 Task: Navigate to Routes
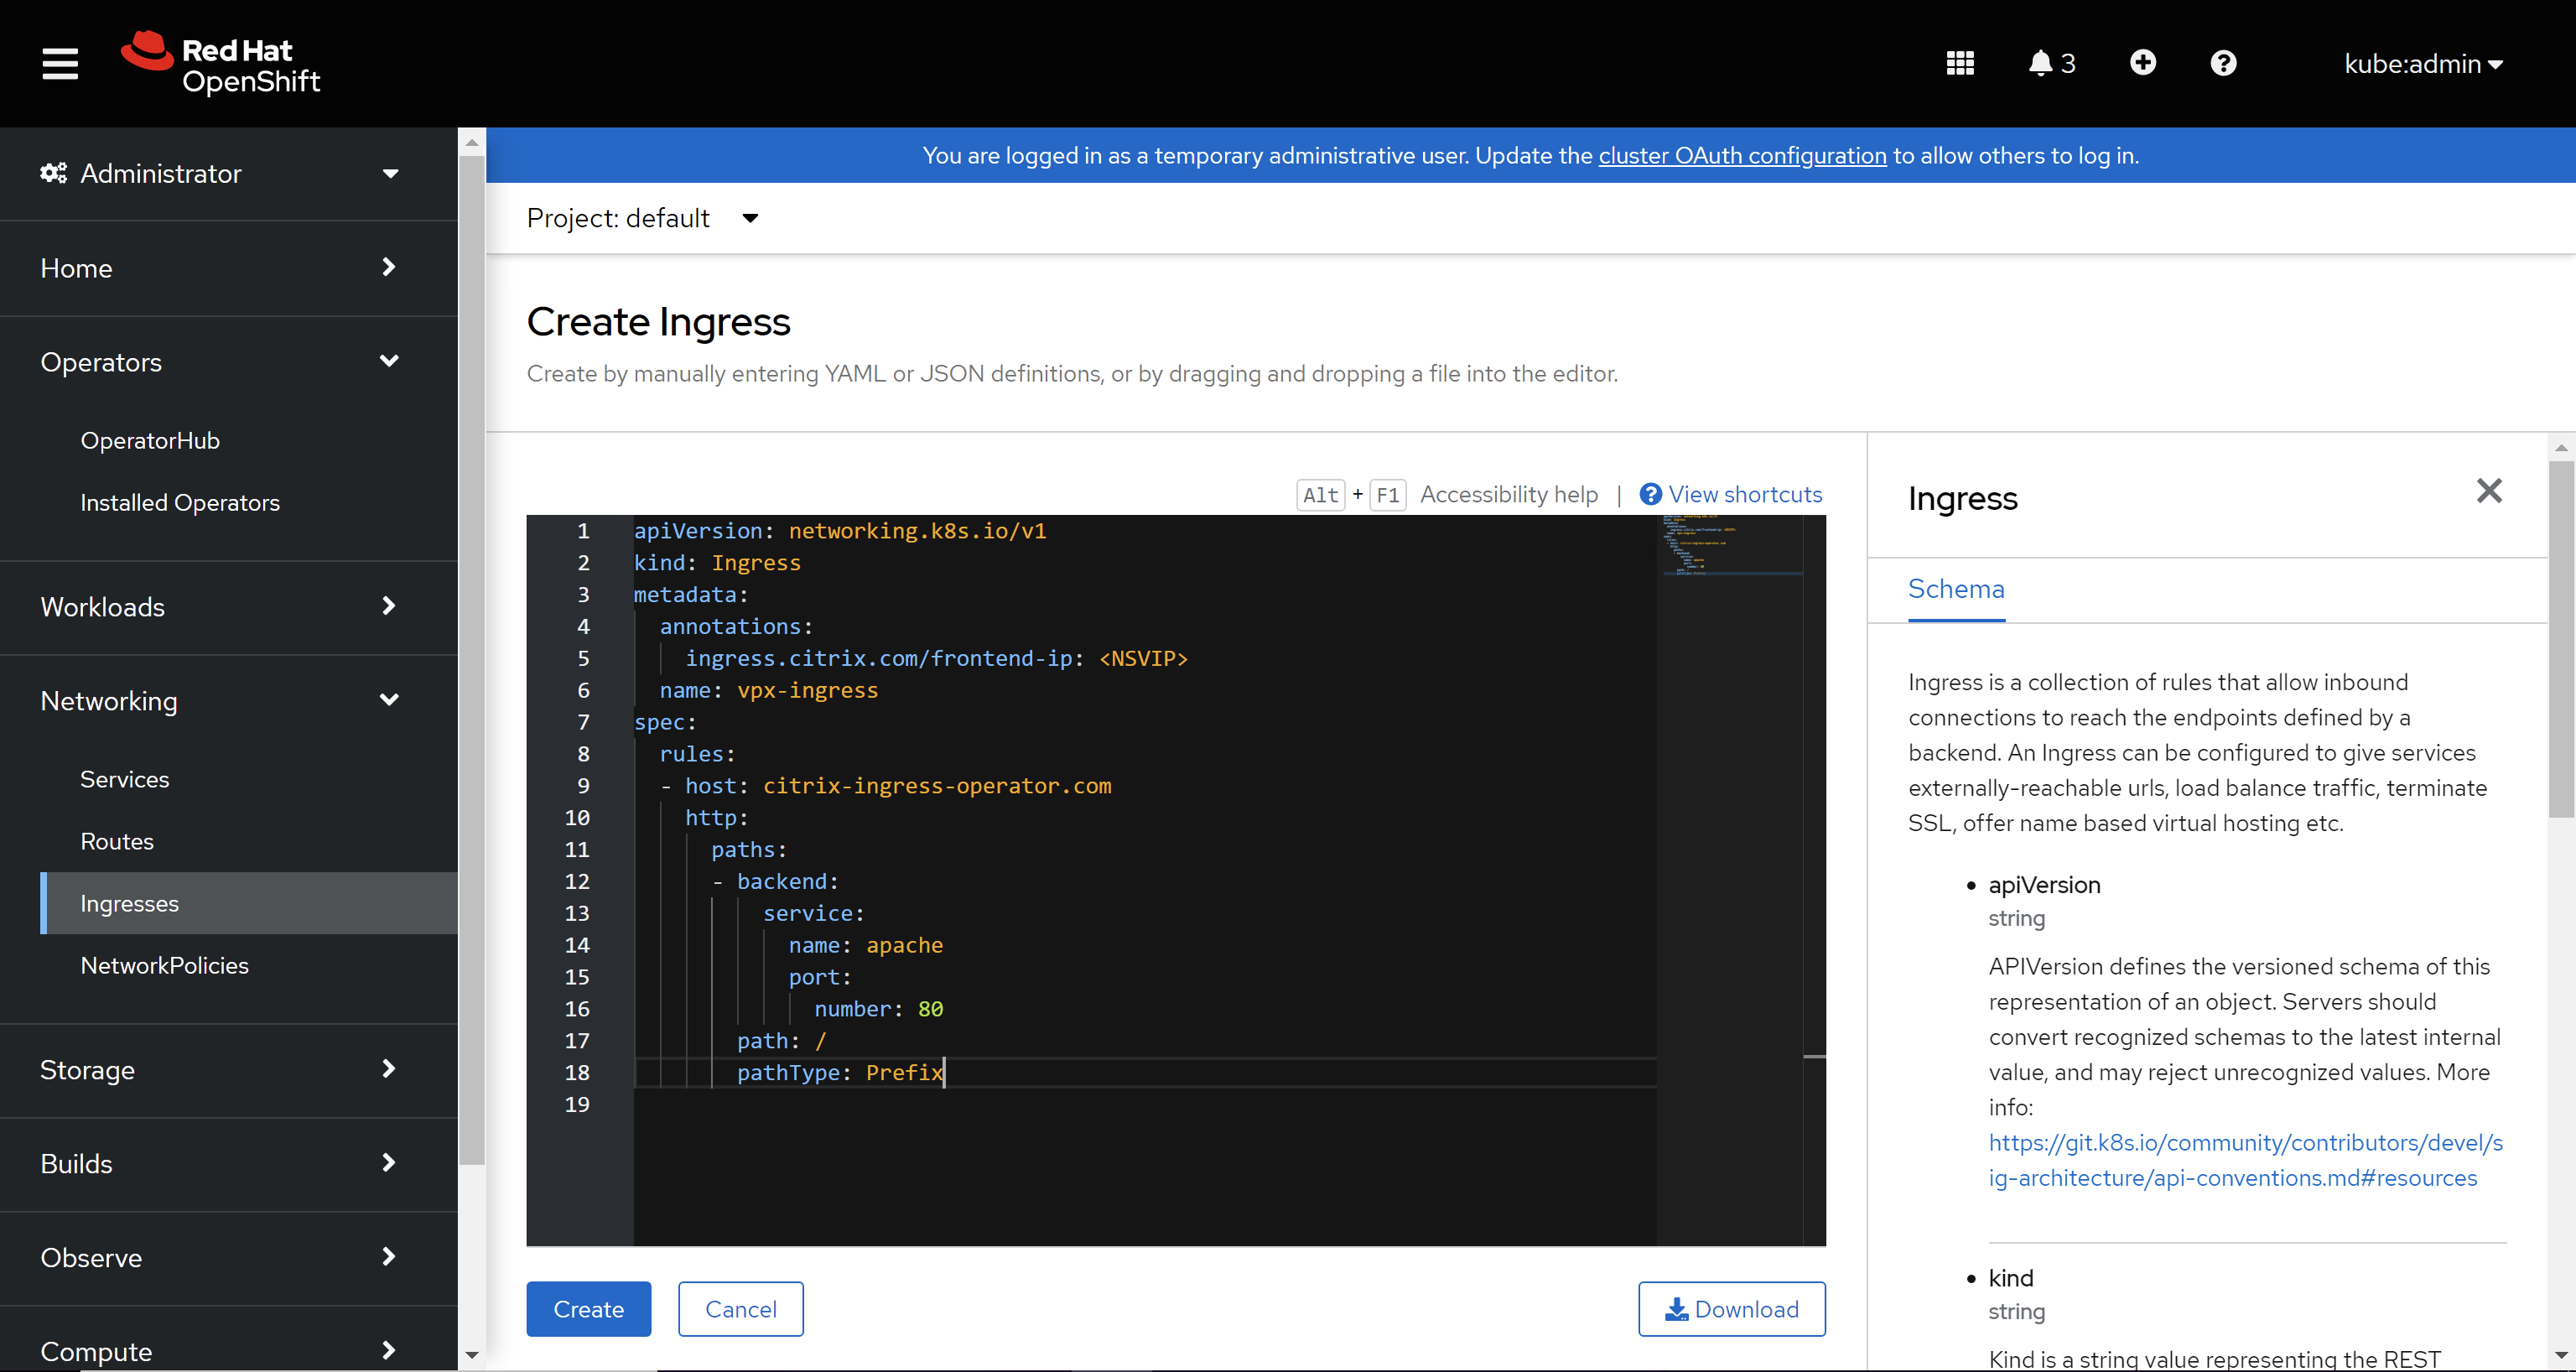click(117, 841)
